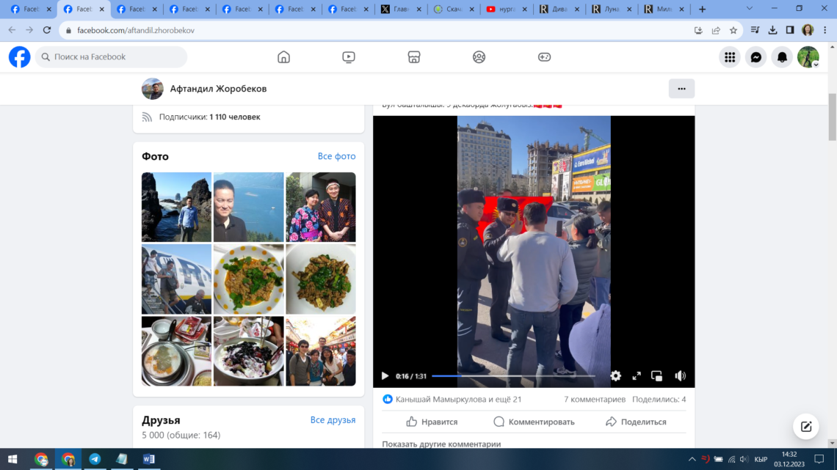Switch to the YouTube browser tab
837x470 pixels.
click(507, 10)
